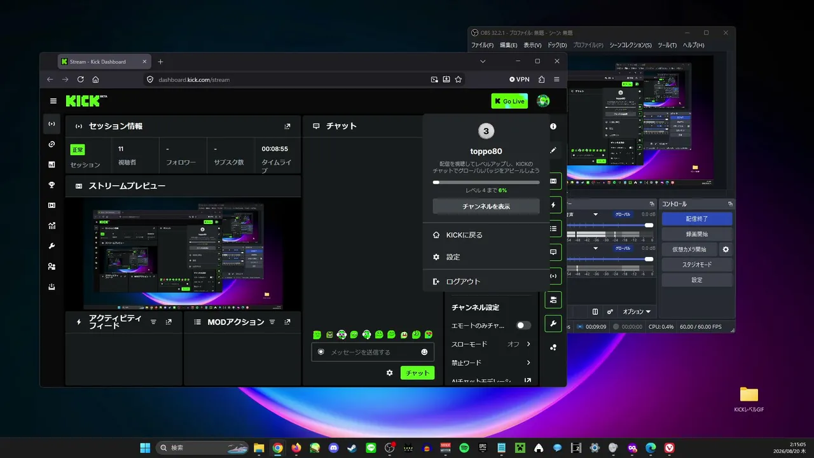This screenshot has height=458, width=814.
Task: Open the browser tab list chevron
Action: tap(483, 62)
